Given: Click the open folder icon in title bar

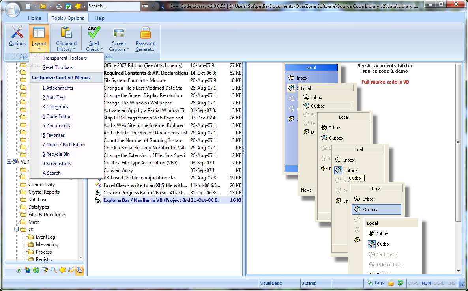Looking at the screenshot, I should click(43, 6).
